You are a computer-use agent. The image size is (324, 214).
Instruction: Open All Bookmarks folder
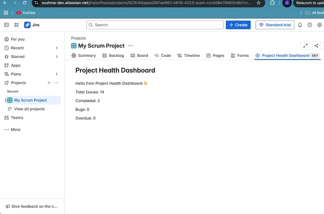315,13
